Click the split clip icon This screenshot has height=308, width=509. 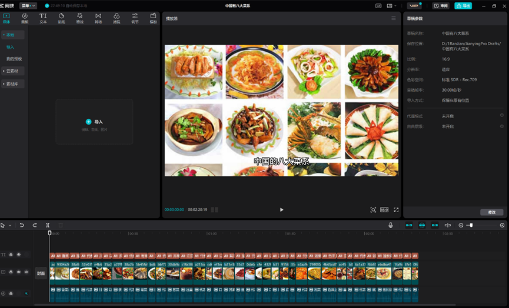coord(48,225)
